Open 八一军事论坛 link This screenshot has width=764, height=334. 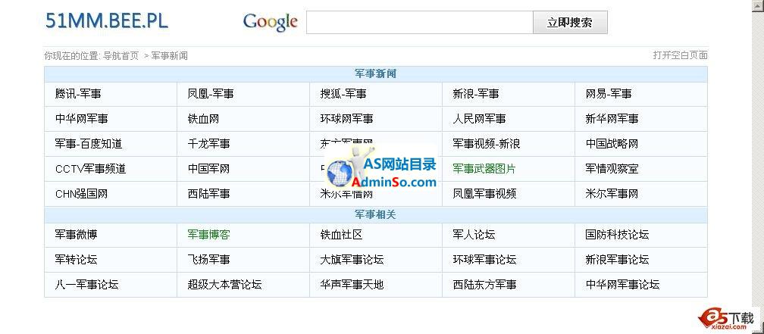tap(86, 285)
